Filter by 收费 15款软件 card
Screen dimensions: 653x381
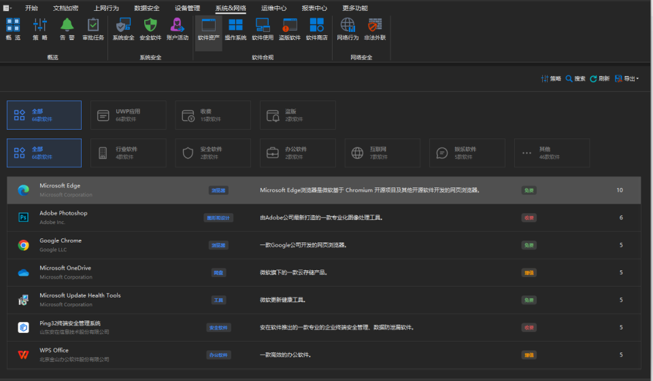(x=213, y=115)
